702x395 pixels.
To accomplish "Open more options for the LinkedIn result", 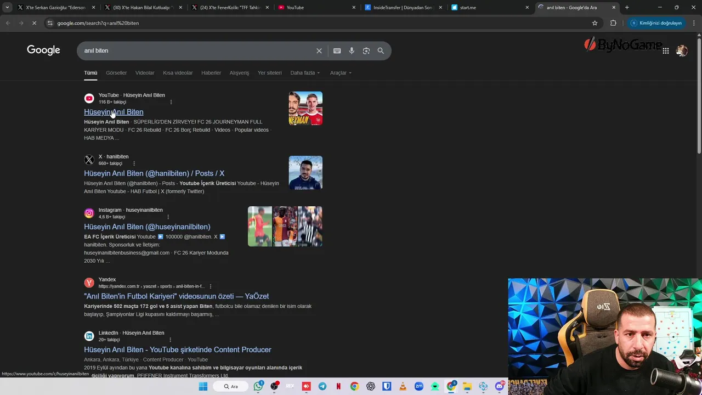I will click(x=170, y=340).
